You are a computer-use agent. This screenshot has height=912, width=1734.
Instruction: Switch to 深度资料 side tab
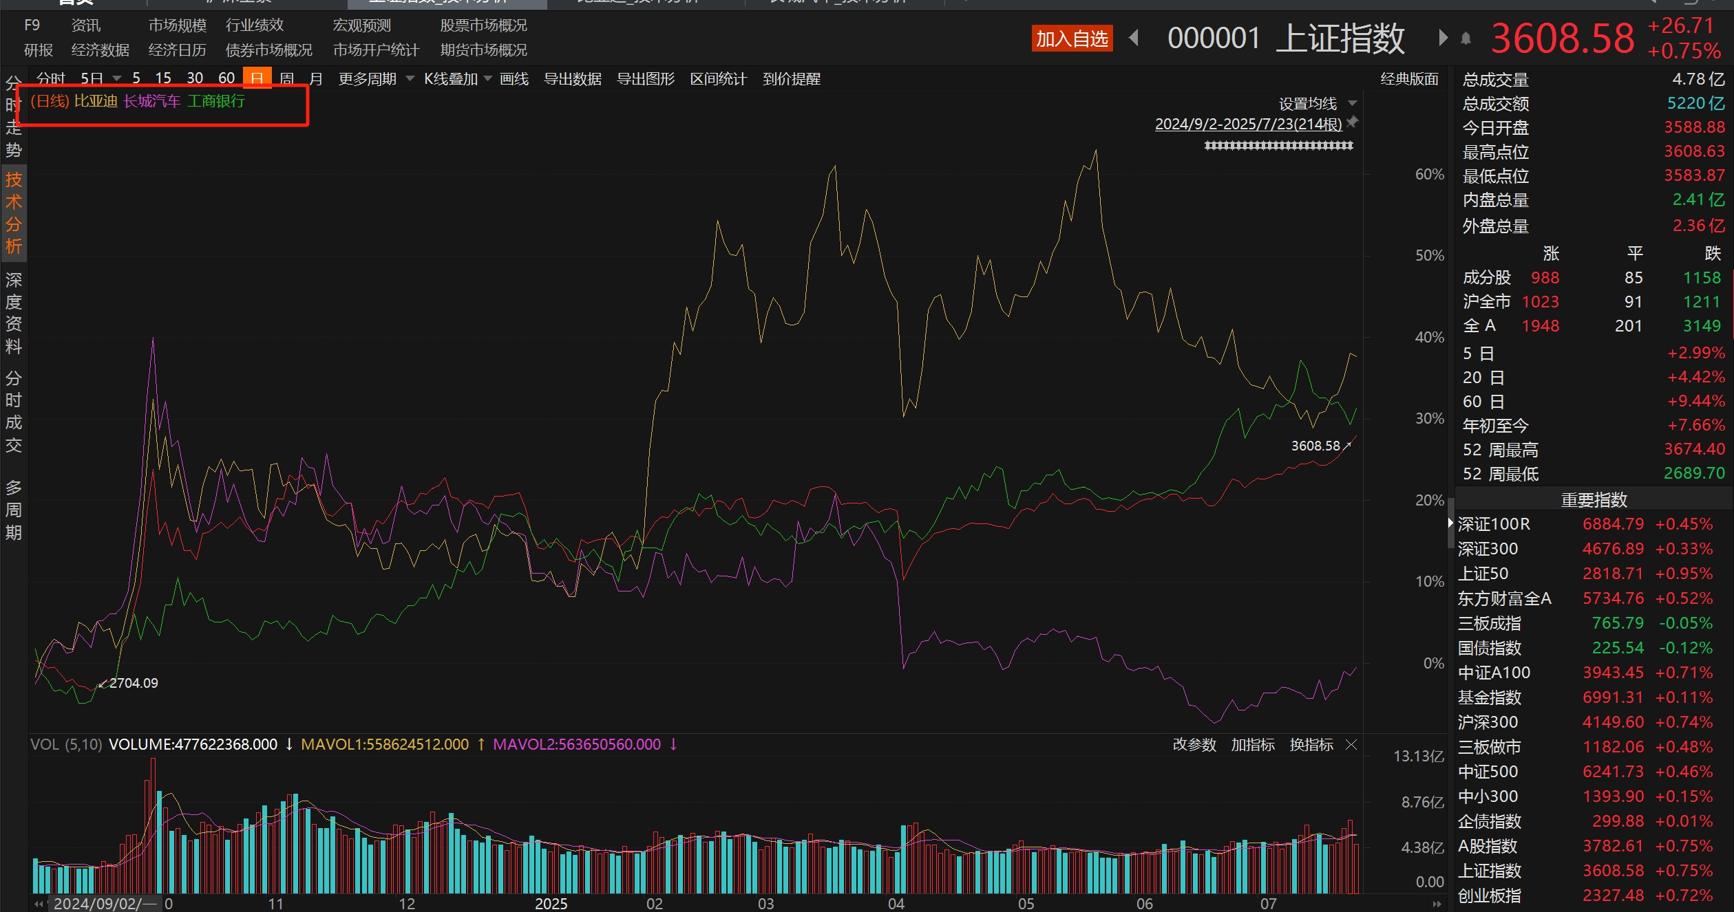click(14, 313)
